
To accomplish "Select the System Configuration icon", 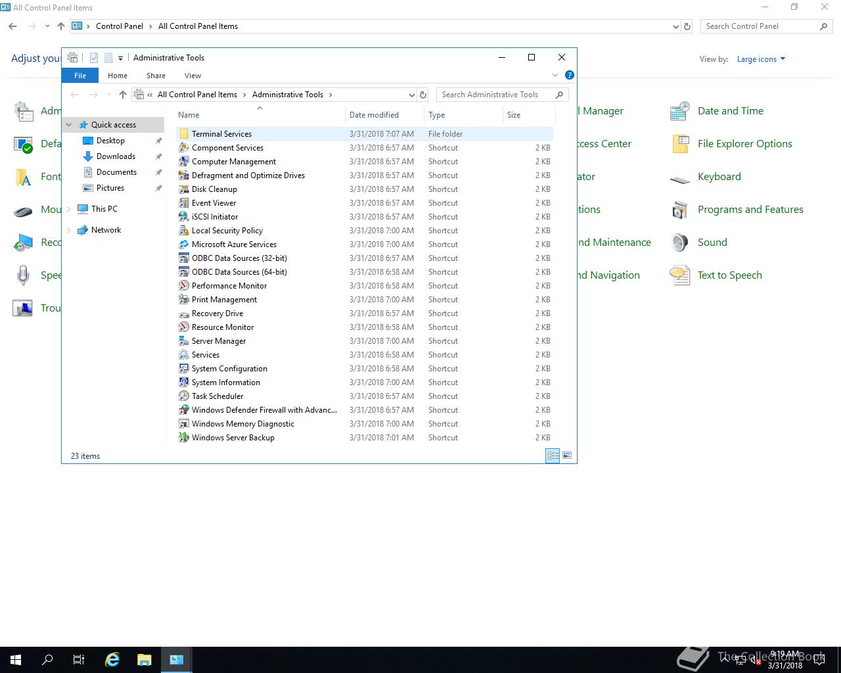I will [x=184, y=369].
